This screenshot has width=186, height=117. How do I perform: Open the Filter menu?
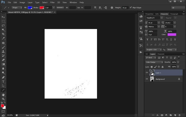coord(52,2)
